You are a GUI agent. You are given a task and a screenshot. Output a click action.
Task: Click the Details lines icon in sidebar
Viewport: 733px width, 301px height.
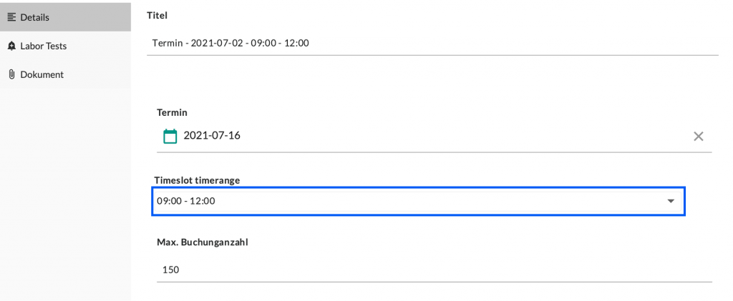11,16
